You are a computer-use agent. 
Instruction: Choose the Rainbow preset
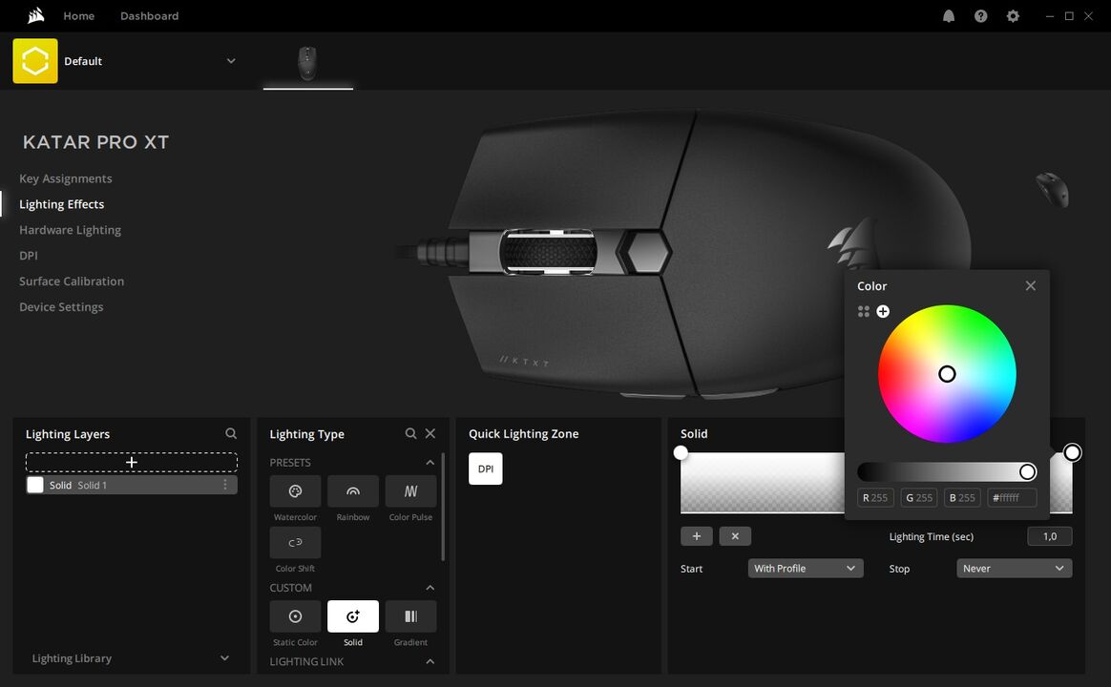[x=353, y=491]
